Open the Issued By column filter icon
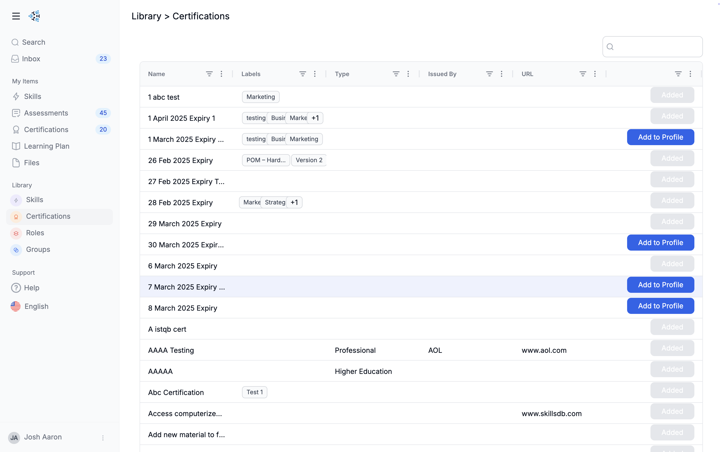Image resolution: width=723 pixels, height=452 pixels. pyautogui.click(x=489, y=74)
